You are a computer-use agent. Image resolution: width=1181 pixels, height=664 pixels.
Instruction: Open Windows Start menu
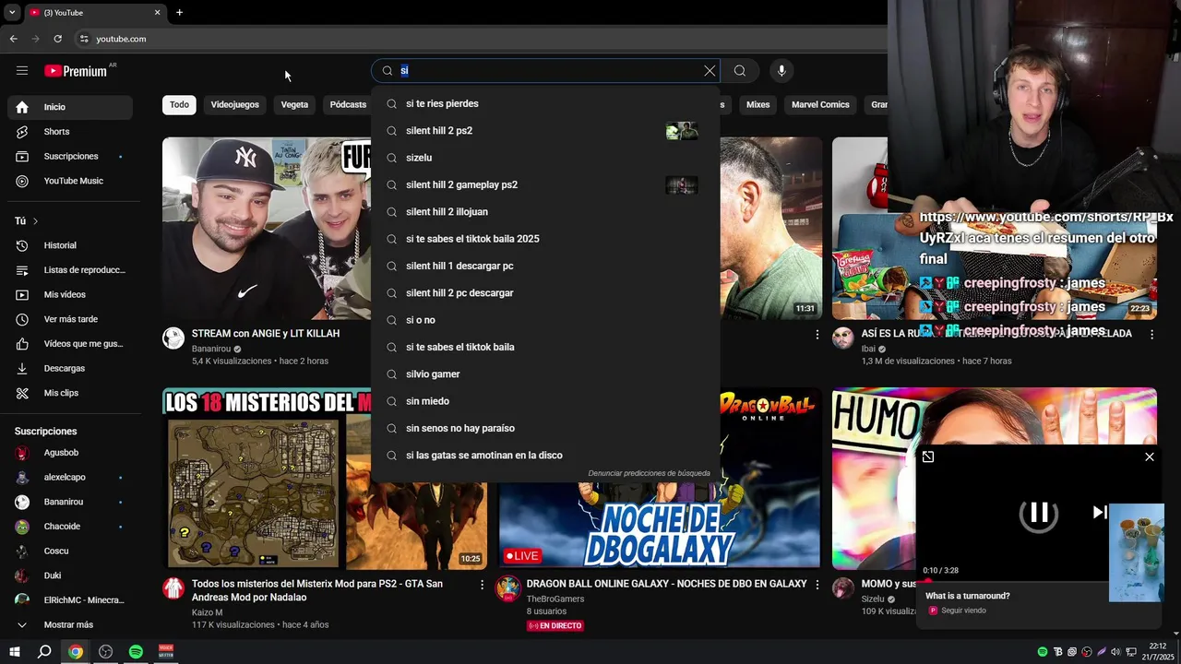click(15, 652)
